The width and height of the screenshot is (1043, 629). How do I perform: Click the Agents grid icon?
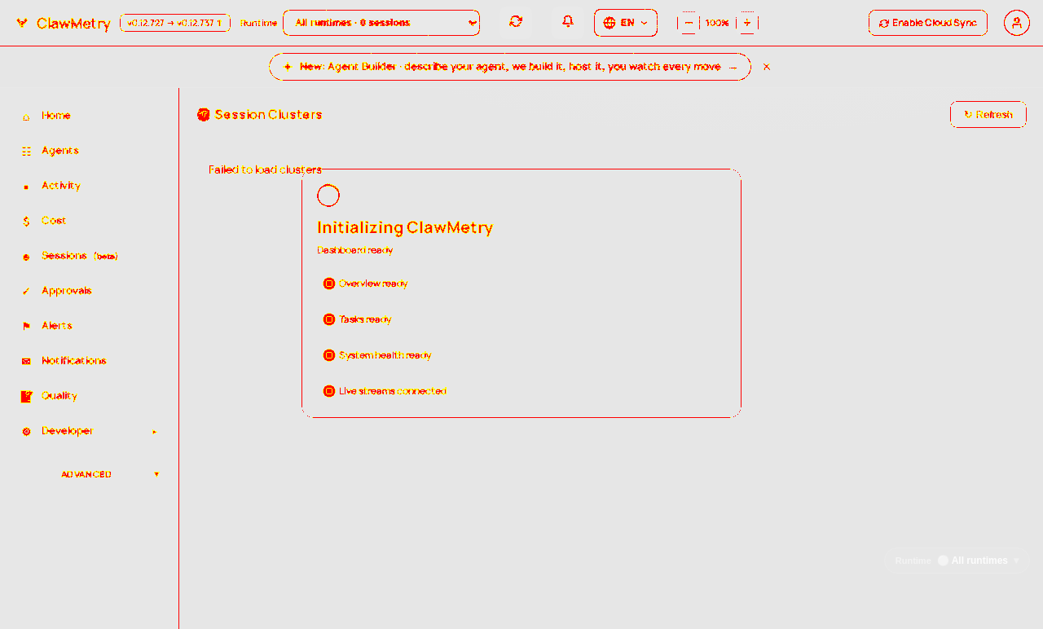point(26,152)
